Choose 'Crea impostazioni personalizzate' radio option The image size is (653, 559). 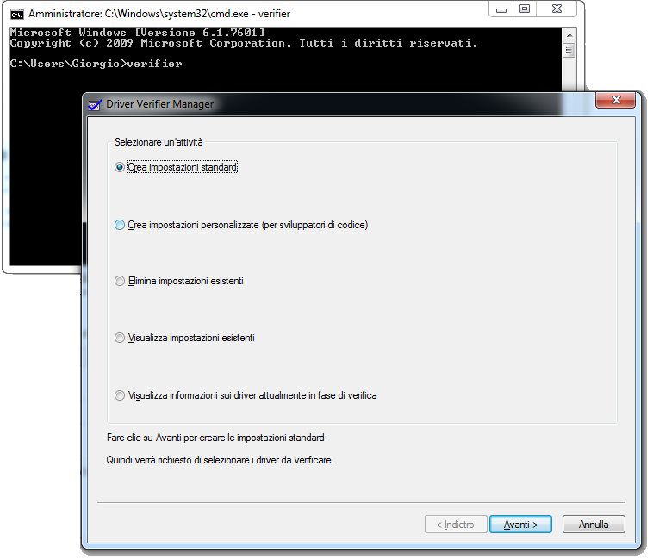pyautogui.click(x=120, y=225)
